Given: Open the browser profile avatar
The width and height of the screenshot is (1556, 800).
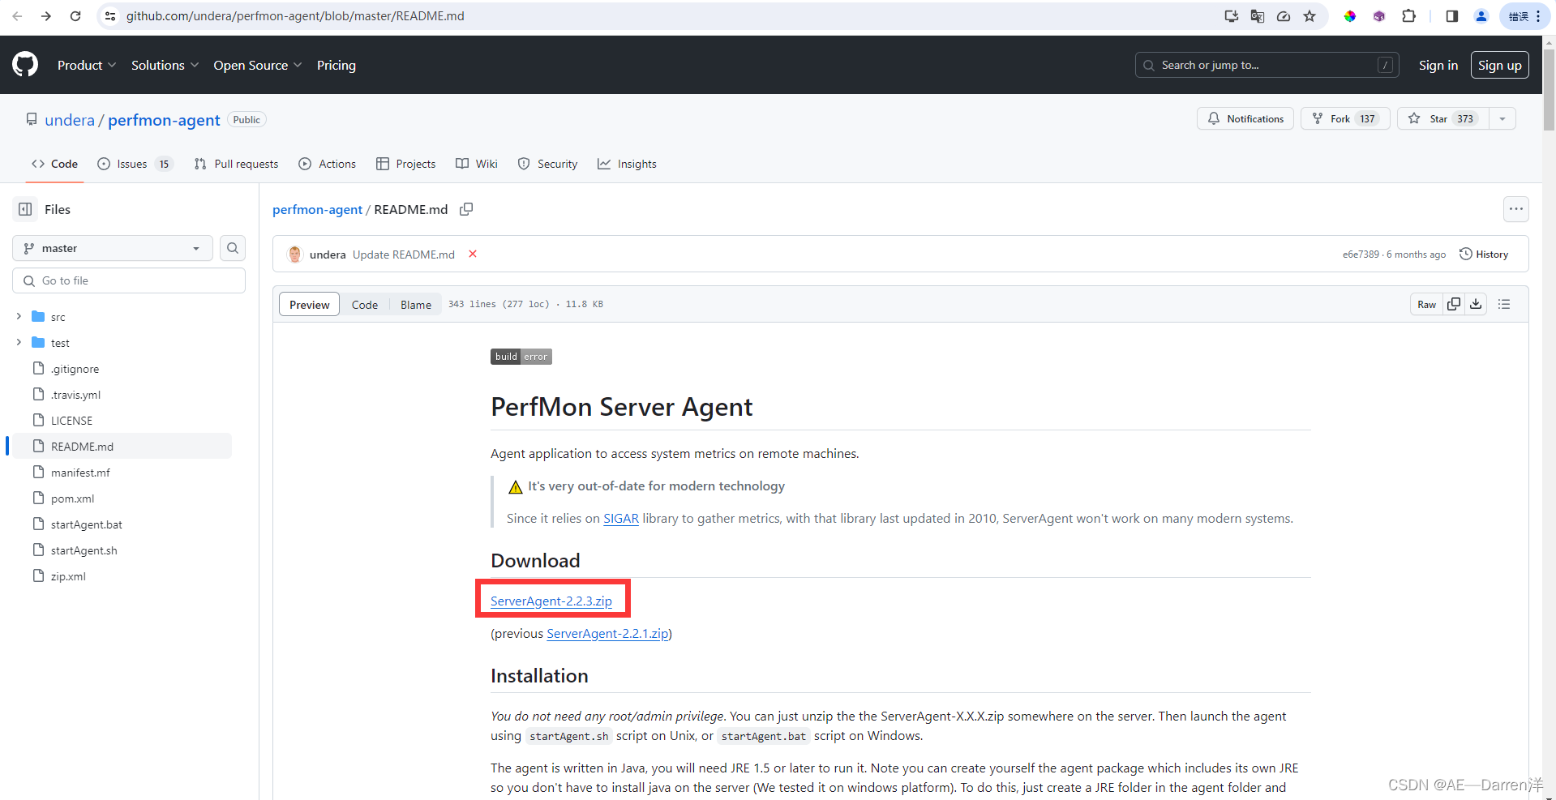Looking at the screenshot, I should 1481,16.
